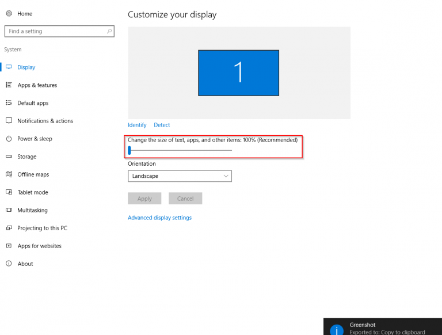The width and height of the screenshot is (442, 335).
Task: Open Apps for websites settings
Action: coord(39,246)
